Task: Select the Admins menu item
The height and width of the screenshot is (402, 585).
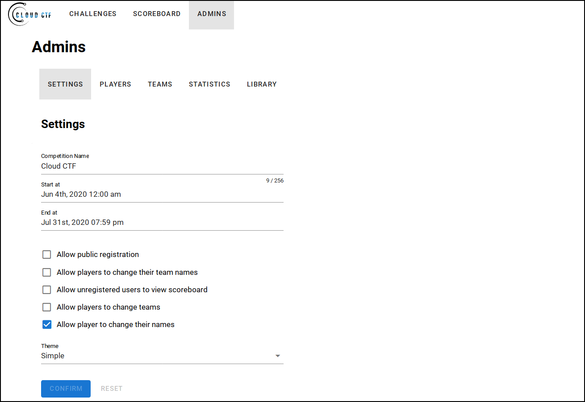Action: pos(211,14)
